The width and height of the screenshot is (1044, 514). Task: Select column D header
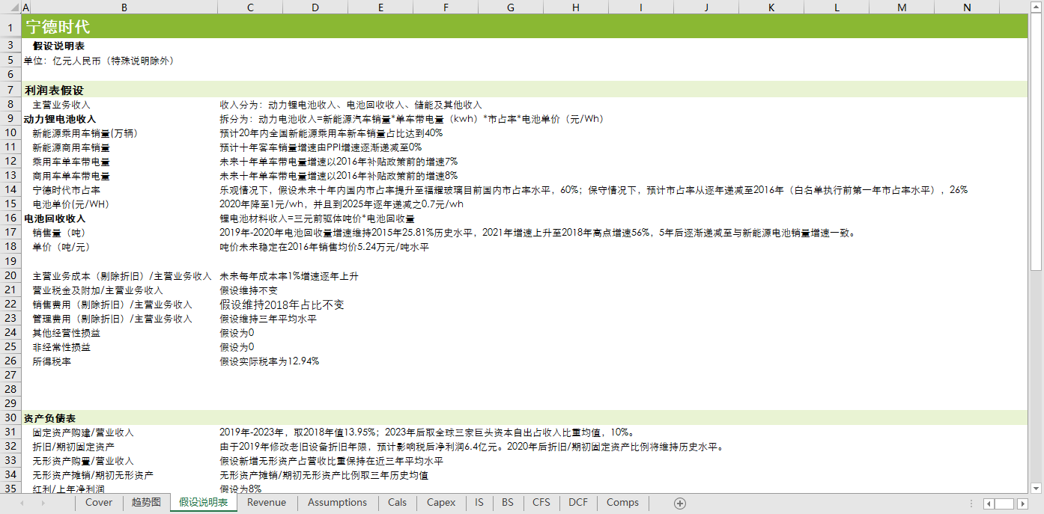click(315, 7)
